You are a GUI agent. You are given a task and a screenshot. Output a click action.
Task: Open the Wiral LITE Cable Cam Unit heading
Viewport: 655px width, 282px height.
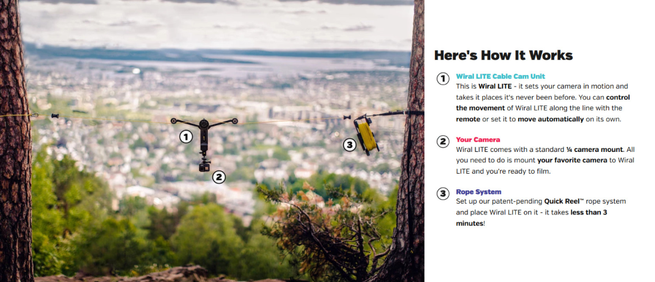point(500,76)
